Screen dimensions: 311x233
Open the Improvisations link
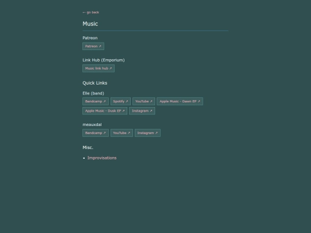[x=102, y=158]
